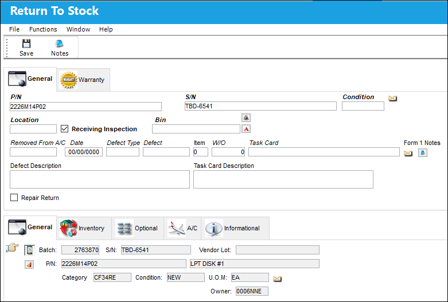
Task: Click the Task Card input field
Action: click(324, 152)
